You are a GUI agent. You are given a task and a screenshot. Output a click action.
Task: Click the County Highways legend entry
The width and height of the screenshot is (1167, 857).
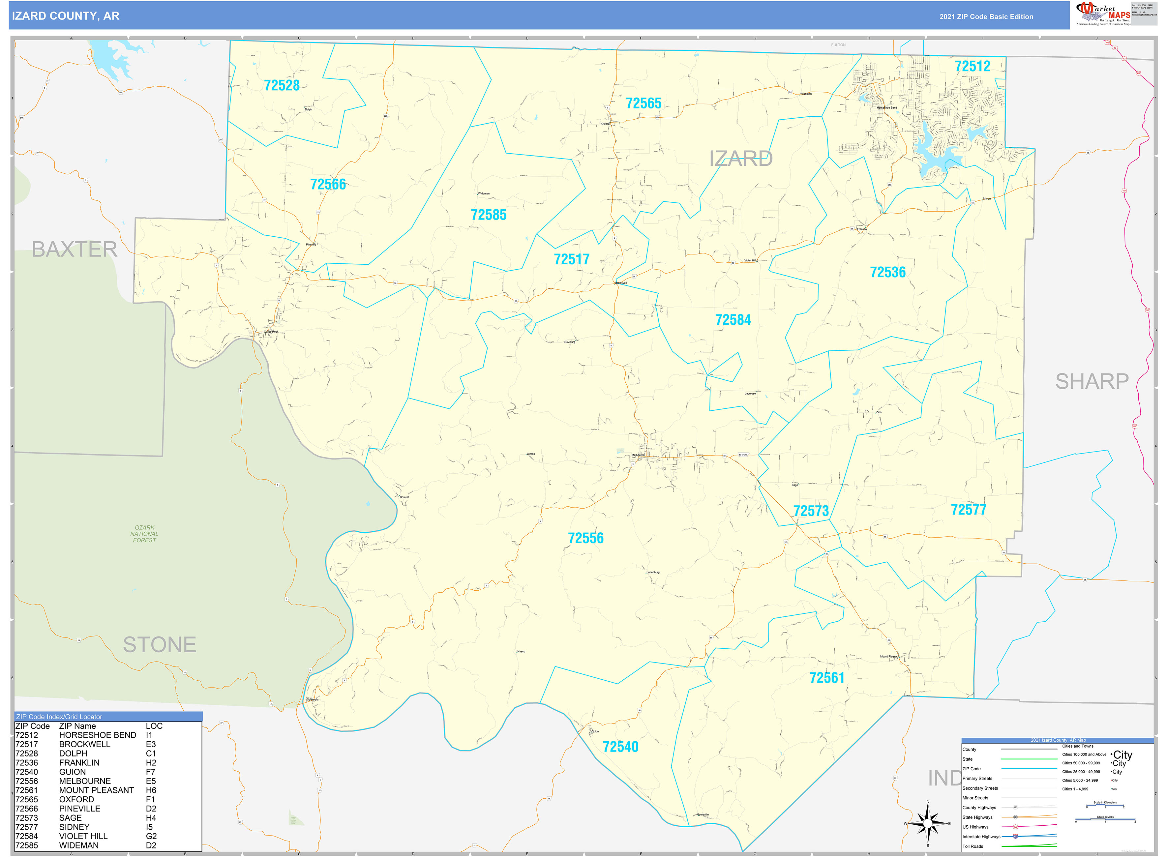(x=979, y=808)
